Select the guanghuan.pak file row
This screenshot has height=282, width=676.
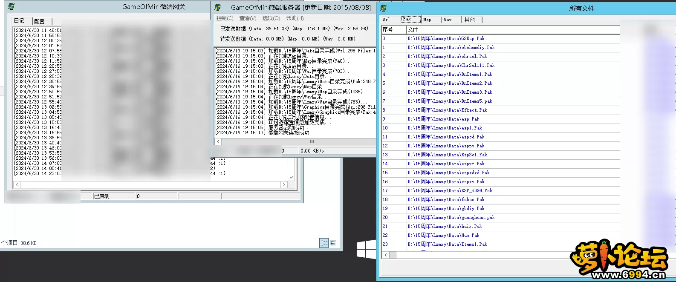pos(501,217)
